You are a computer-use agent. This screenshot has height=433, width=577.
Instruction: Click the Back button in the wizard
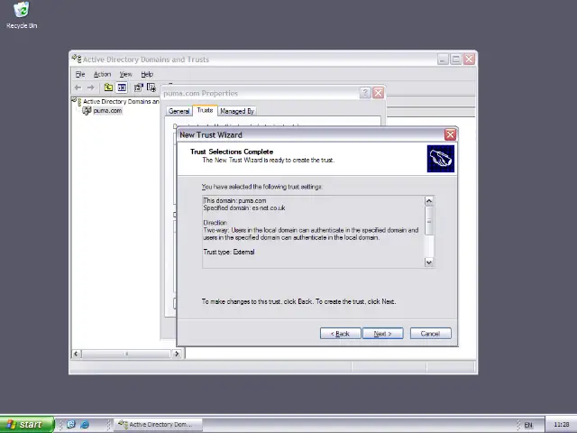[x=340, y=334]
